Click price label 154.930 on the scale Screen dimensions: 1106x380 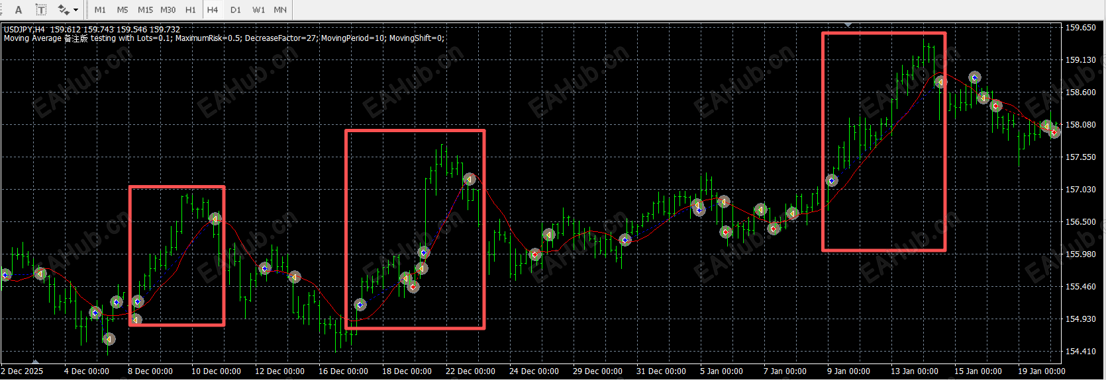(1080, 319)
